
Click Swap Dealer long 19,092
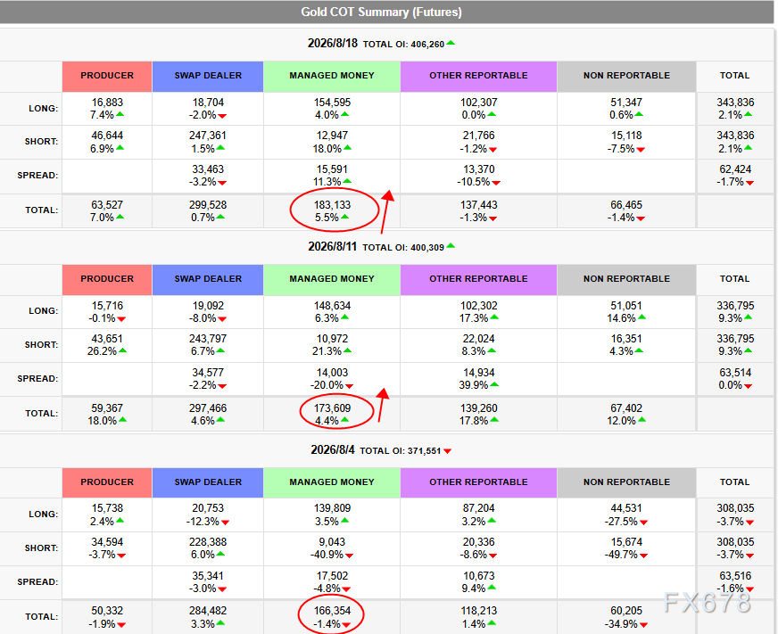208,306
